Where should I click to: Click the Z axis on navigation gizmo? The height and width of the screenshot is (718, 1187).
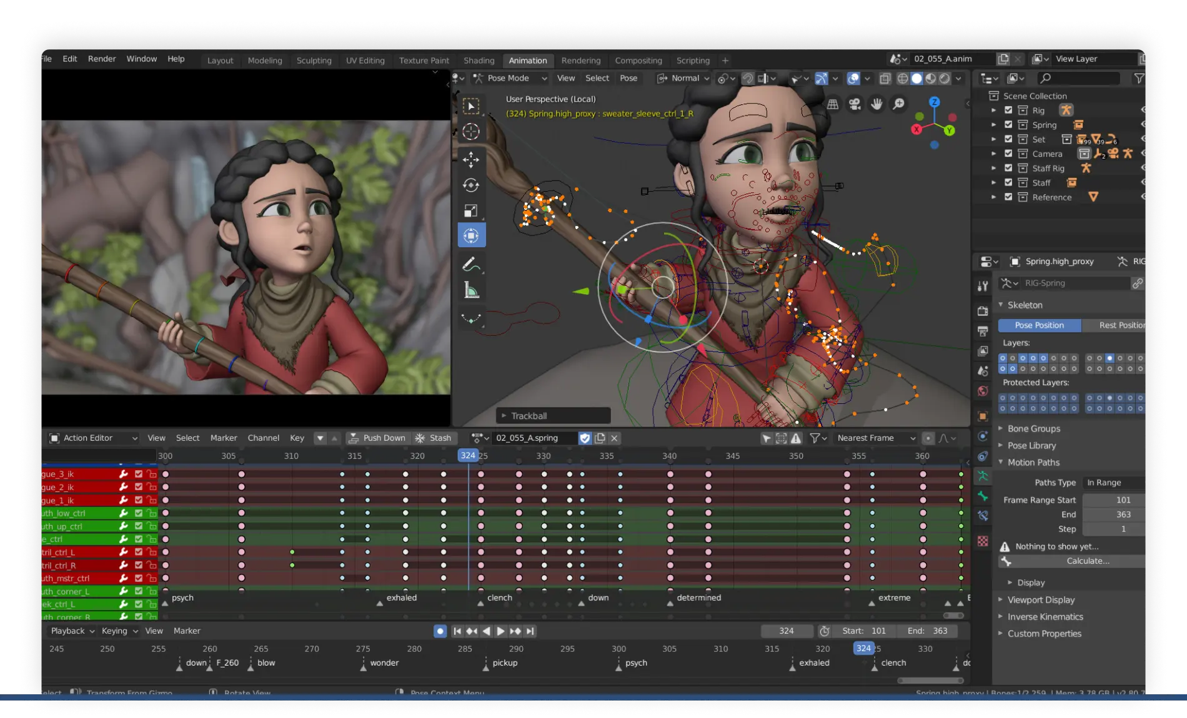934,102
